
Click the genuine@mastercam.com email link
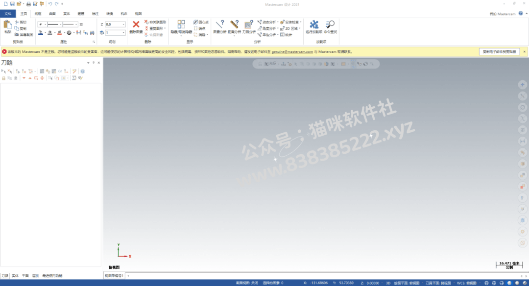pos(292,52)
